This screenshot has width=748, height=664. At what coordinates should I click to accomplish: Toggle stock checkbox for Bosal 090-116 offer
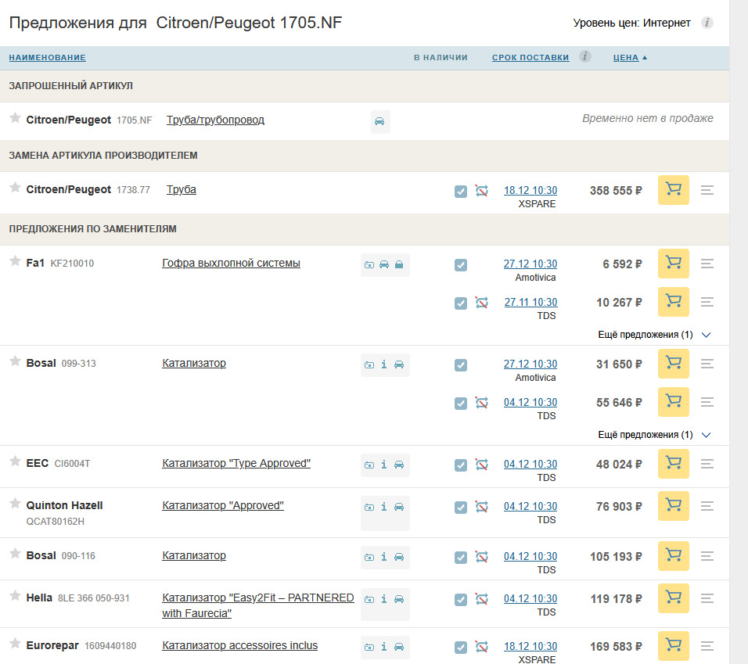click(461, 558)
